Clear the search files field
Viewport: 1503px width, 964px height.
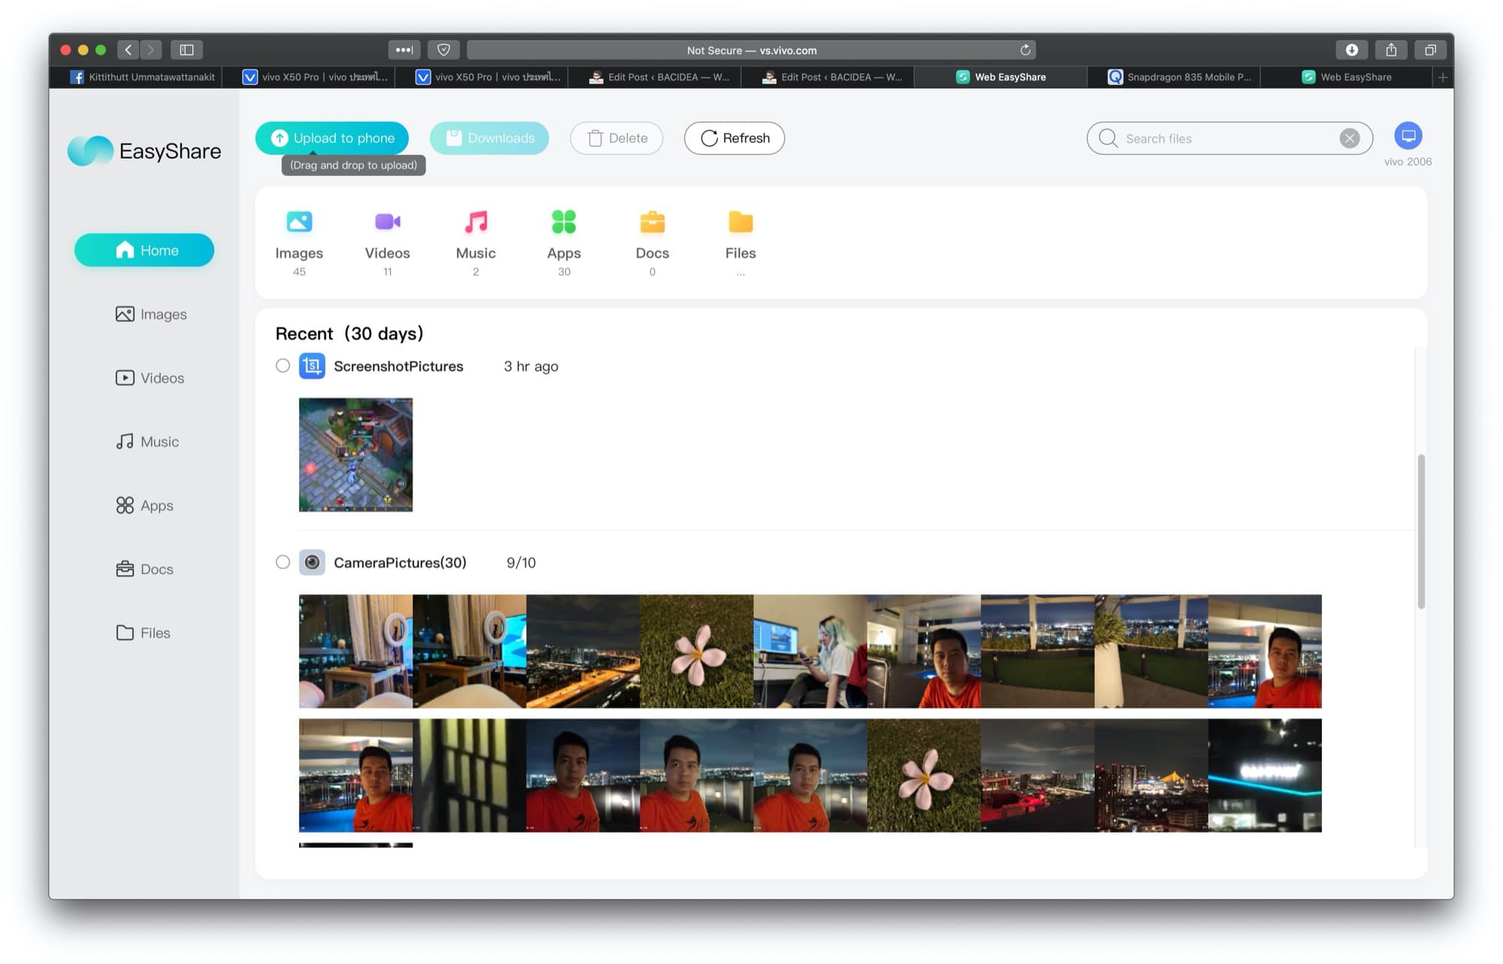1349,138
